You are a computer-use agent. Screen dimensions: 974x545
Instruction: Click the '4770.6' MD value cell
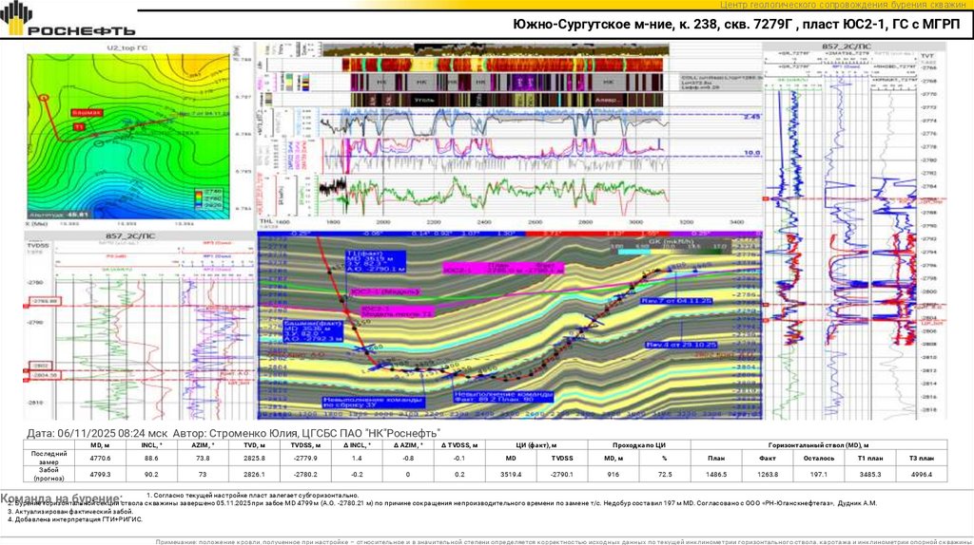coord(100,459)
